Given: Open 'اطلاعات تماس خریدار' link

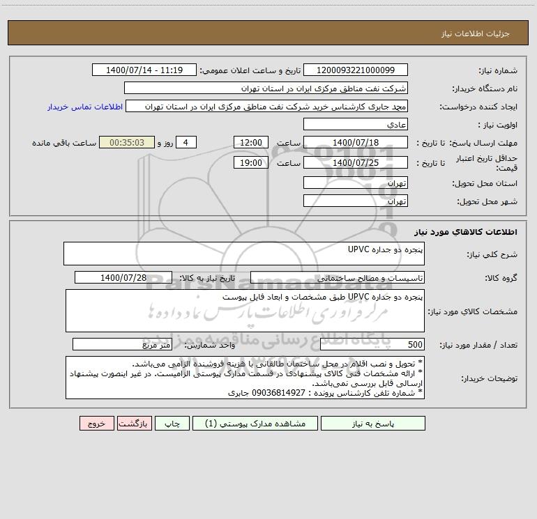Looking at the screenshot, I should coord(85,107).
